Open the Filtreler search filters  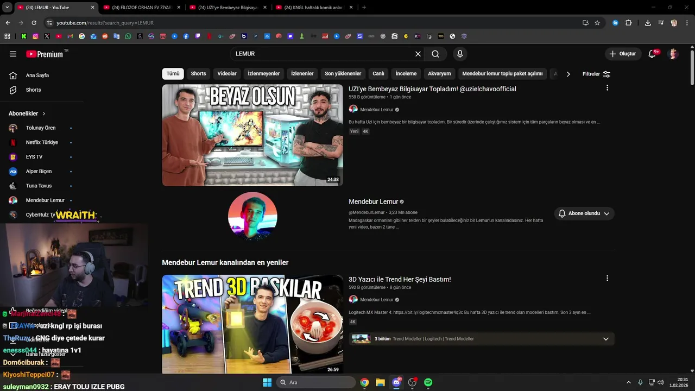point(596,74)
